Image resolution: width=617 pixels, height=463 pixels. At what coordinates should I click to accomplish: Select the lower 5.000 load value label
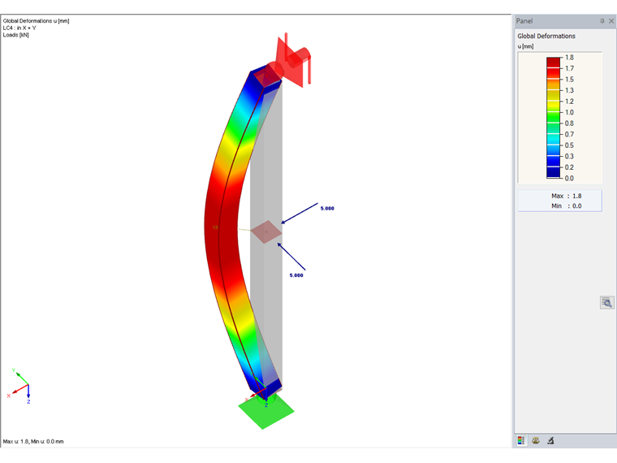tap(296, 275)
